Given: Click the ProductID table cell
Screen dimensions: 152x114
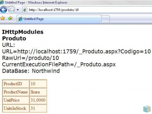Looking at the screenshot, I should [16, 84].
